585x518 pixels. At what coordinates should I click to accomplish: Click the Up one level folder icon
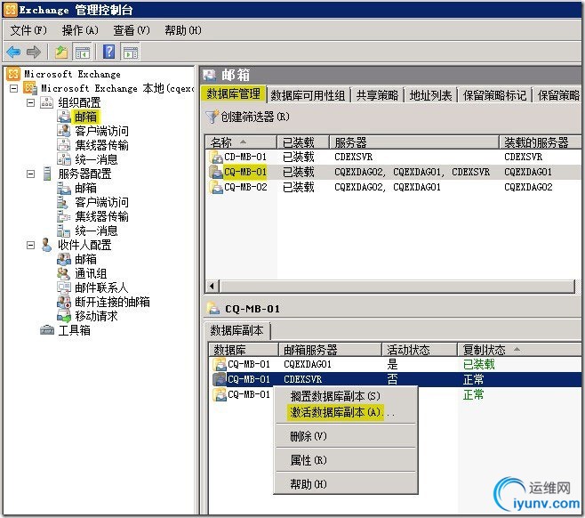pos(61,52)
